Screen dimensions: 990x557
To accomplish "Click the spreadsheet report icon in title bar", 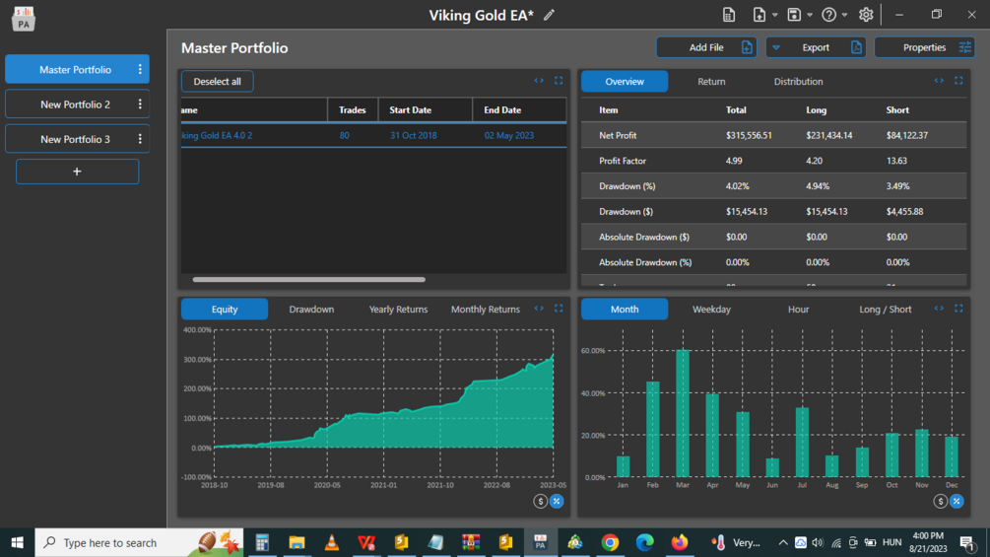I will point(729,15).
